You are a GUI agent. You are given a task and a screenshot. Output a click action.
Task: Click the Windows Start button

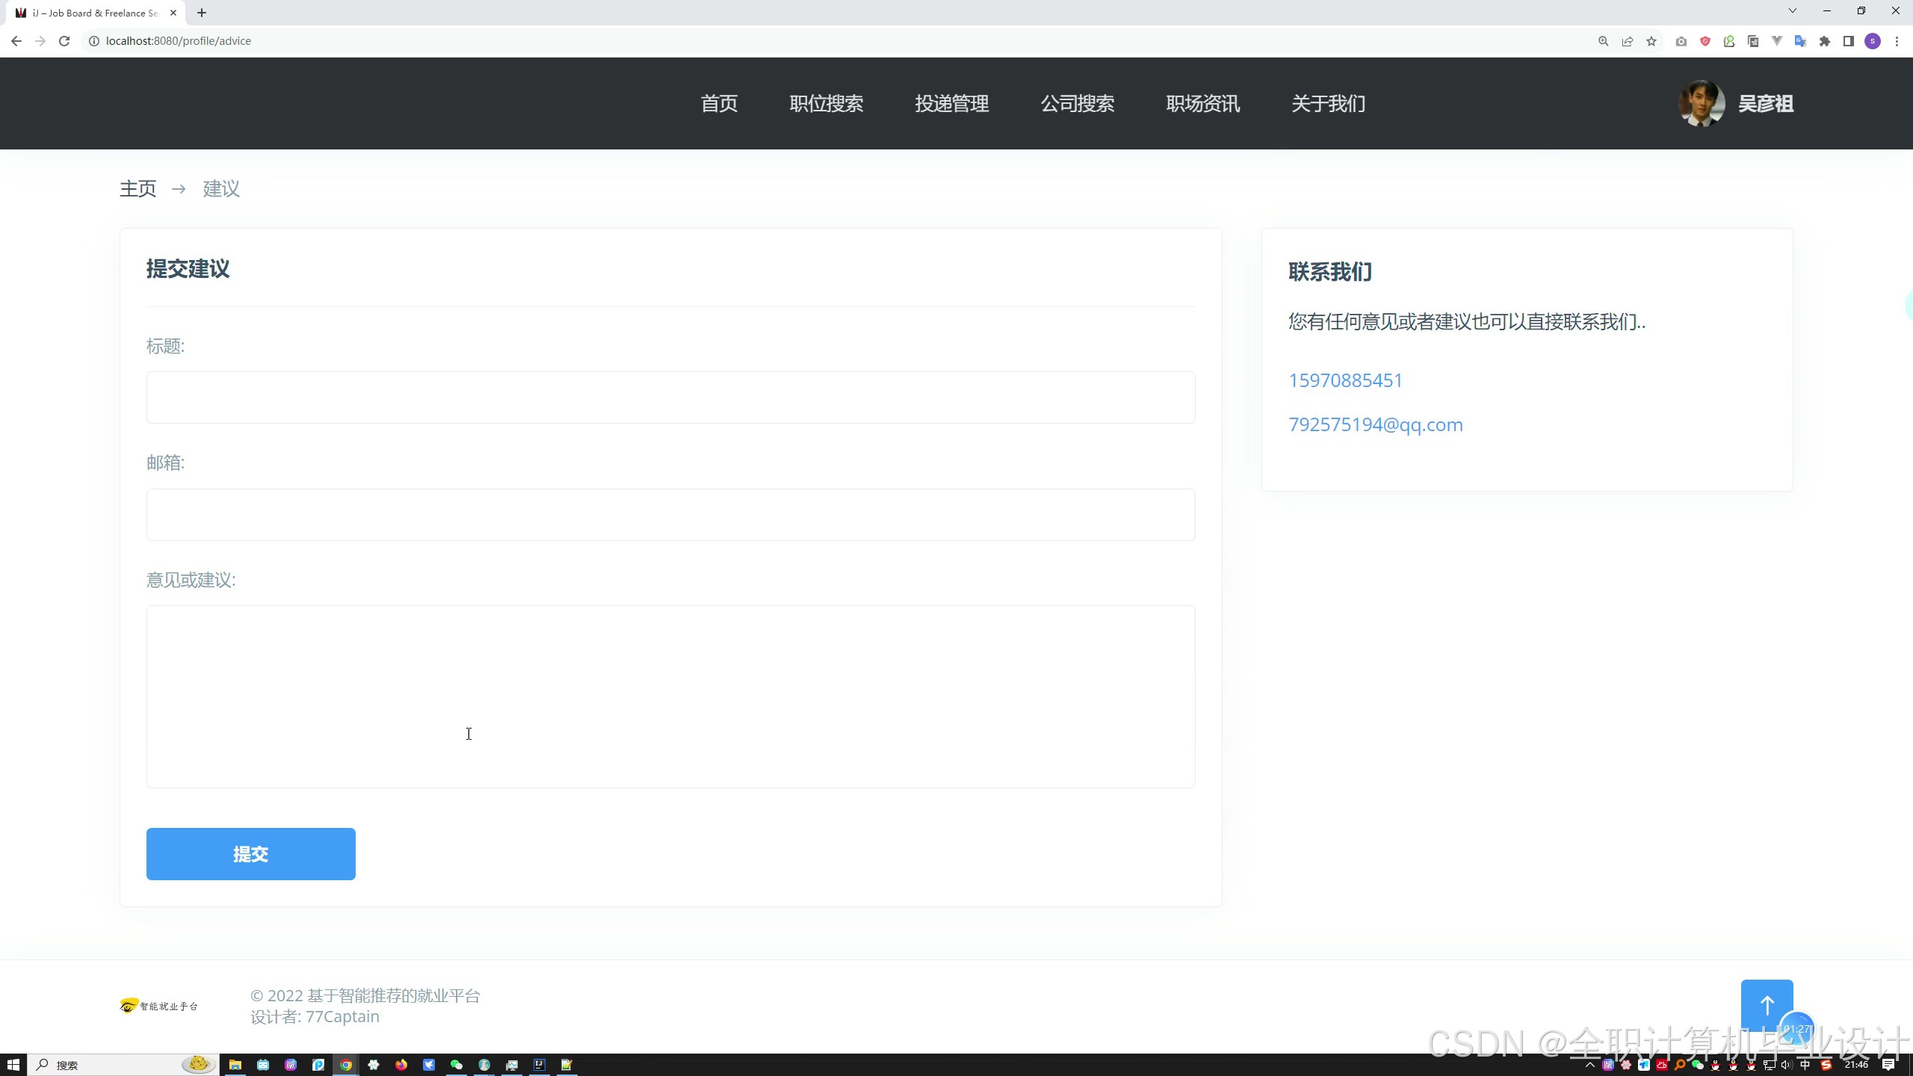[13, 1065]
